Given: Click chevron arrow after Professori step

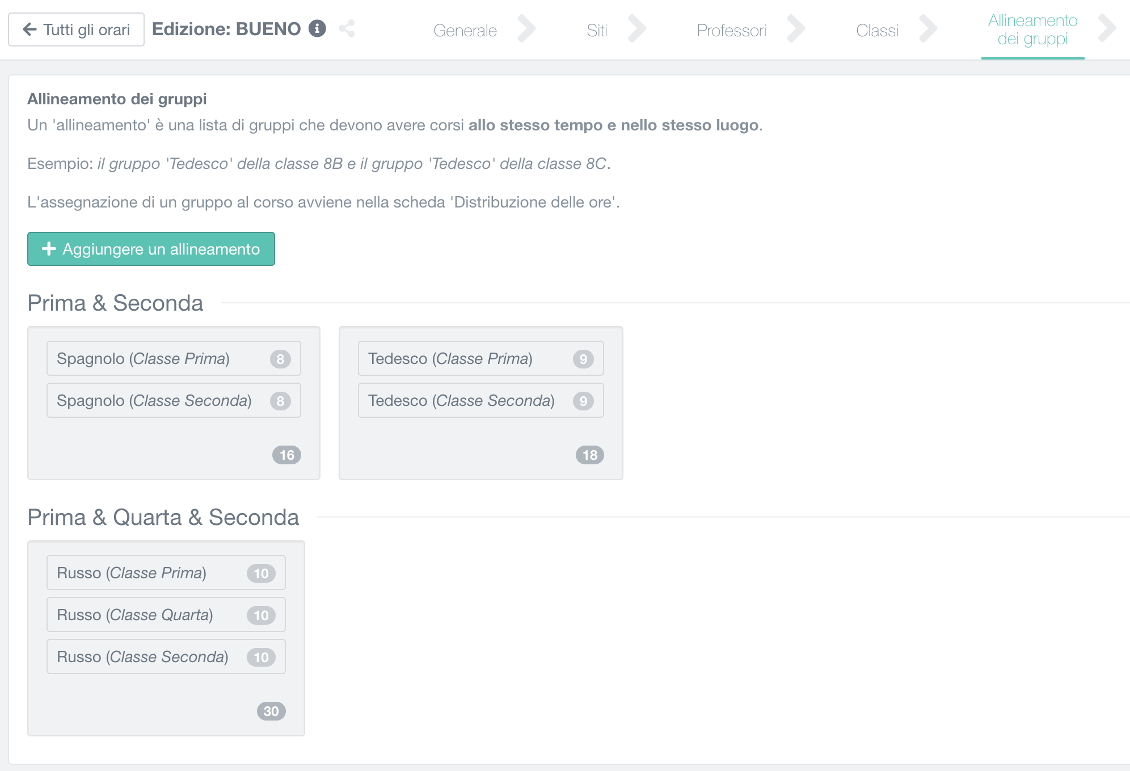Looking at the screenshot, I should coord(796,29).
